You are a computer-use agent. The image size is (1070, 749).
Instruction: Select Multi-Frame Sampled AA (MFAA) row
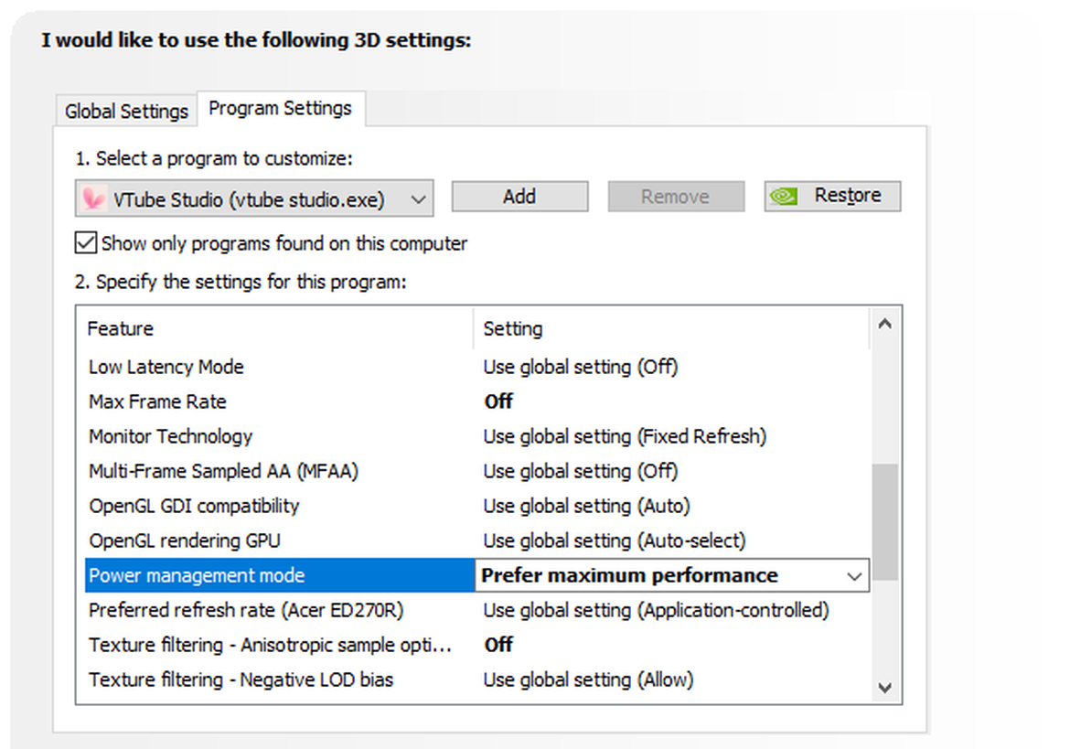coord(223,471)
